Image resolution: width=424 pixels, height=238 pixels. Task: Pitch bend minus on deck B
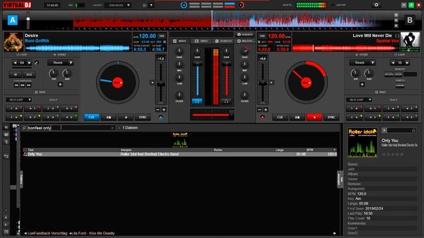click(260, 110)
